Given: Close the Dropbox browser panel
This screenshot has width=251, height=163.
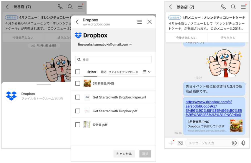Looking at the screenshot, I should tap(150, 22).
